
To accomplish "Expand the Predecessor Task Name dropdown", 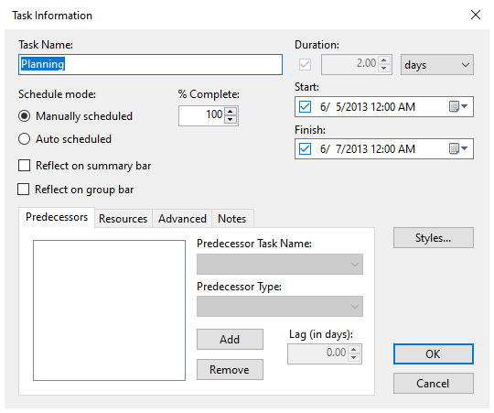I will coord(280,265).
